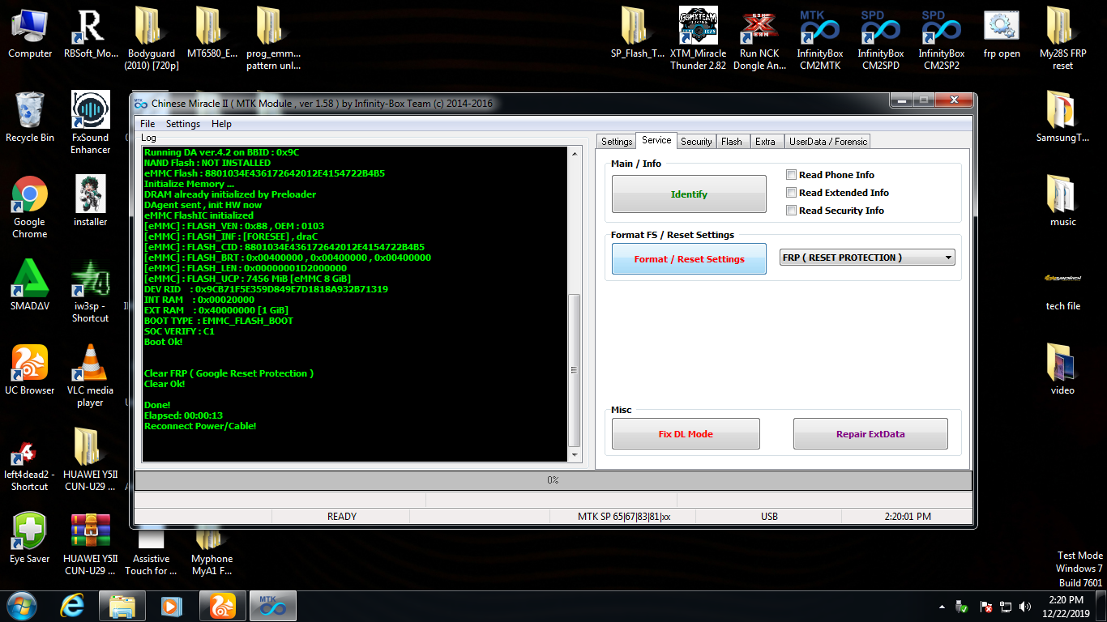Screen dimensions: 1107x622
Task: Click the Fix DL Mode button
Action: click(x=686, y=434)
